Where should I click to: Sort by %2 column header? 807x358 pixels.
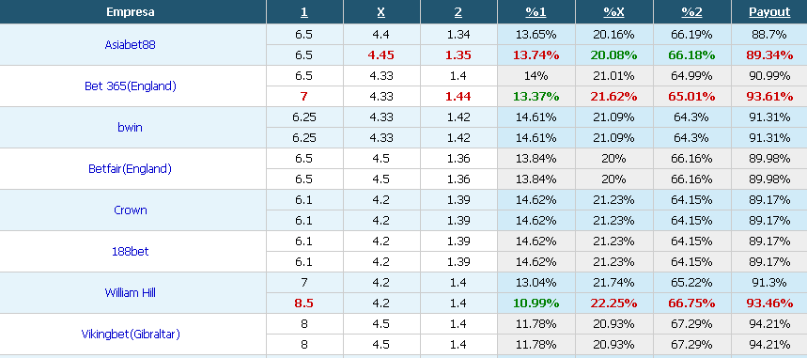coord(691,12)
